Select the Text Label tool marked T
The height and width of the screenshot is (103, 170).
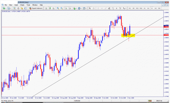pyautogui.click(x=120, y=8)
